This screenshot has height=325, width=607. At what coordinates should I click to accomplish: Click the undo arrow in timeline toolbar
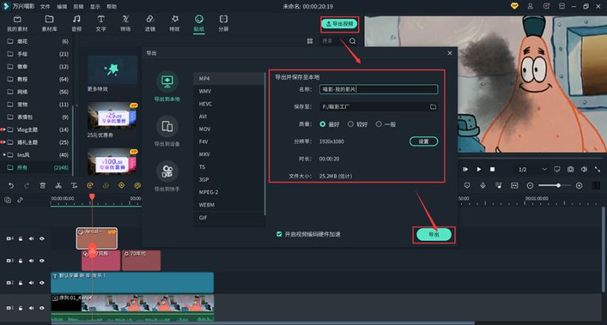(11, 186)
